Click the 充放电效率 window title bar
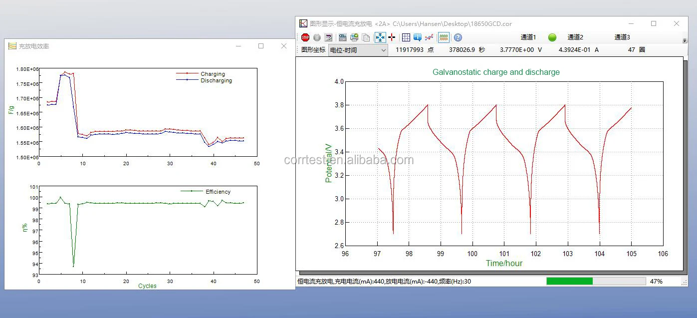Screen dimensions: 697x318 pyautogui.click(x=125, y=46)
